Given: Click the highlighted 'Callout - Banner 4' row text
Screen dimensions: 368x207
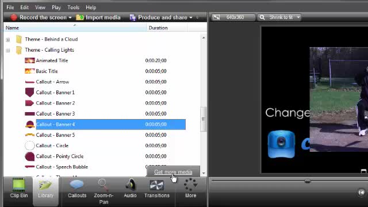Looking at the screenshot, I should [x=55, y=124].
